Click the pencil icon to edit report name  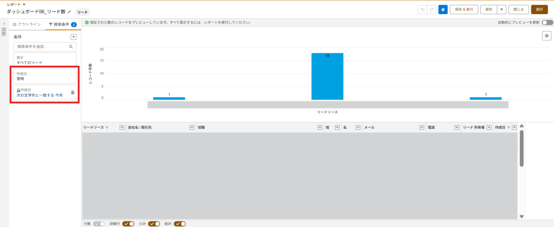tap(69, 11)
